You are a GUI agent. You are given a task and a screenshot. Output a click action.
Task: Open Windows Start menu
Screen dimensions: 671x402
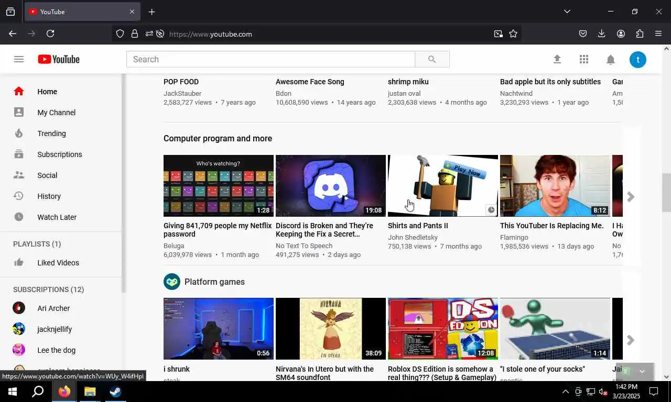click(13, 392)
